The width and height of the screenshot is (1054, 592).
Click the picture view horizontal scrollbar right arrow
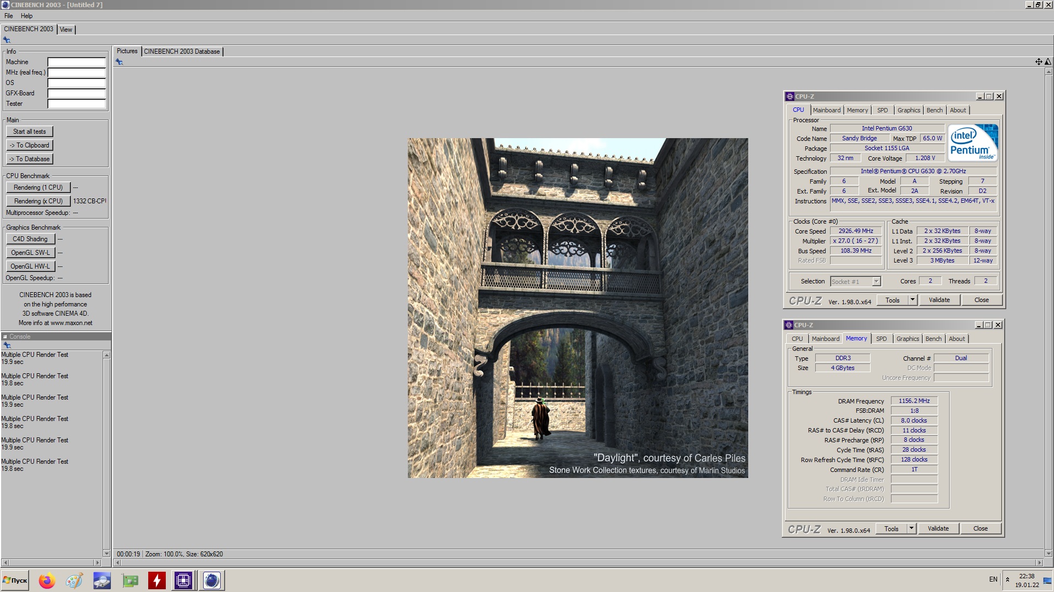(x=1039, y=563)
